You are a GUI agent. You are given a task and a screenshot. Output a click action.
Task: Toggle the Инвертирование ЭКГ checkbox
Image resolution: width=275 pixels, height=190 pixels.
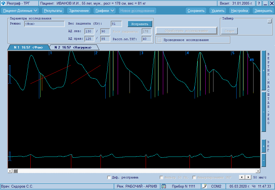point(194,177)
